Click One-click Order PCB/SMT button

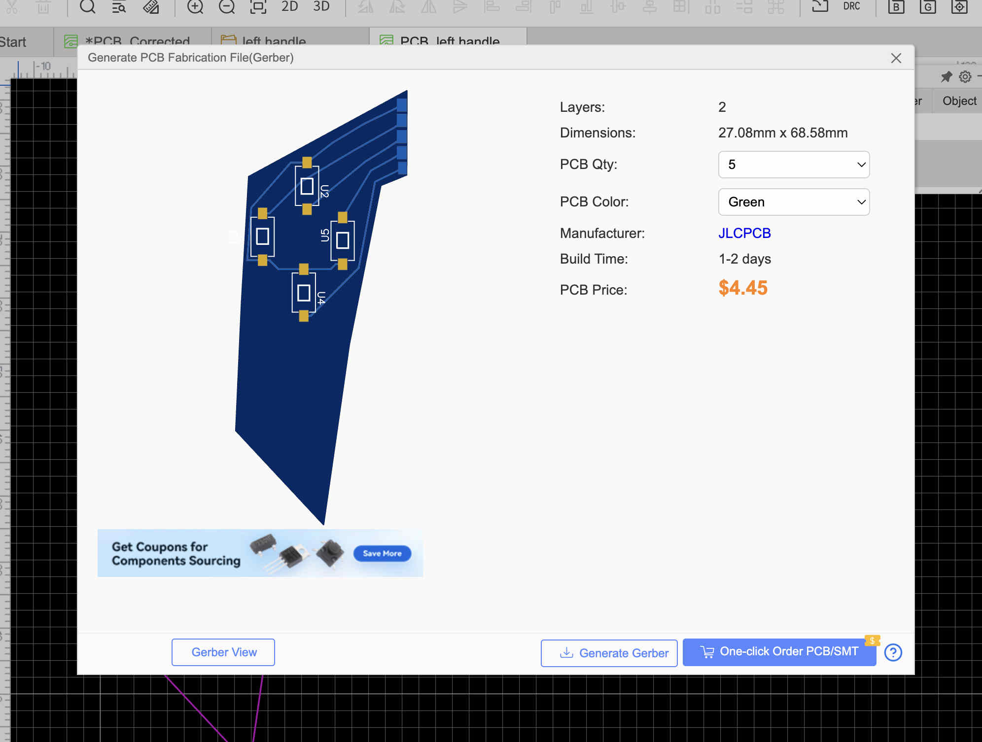779,652
